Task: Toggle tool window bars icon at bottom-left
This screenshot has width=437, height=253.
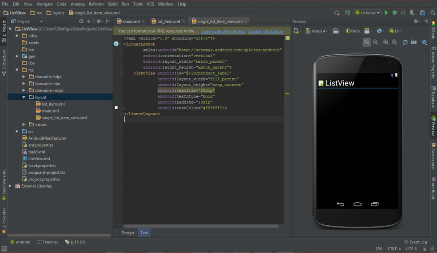Action: click(4, 249)
